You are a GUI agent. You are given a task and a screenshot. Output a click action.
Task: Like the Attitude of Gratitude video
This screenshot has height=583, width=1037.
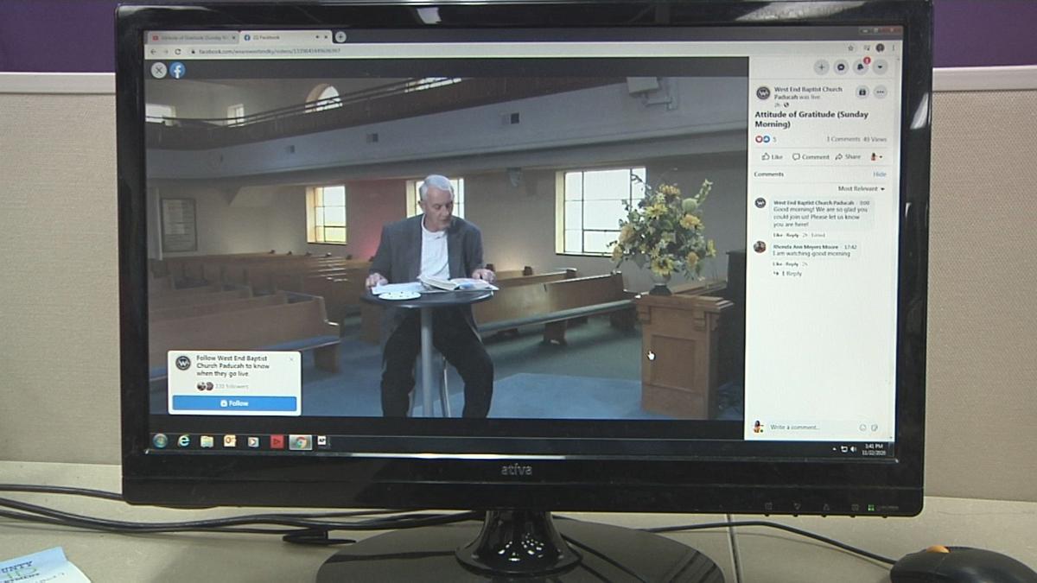click(772, 157)
